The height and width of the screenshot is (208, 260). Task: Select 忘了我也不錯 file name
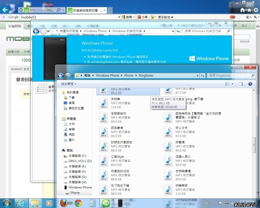point(120,185)
